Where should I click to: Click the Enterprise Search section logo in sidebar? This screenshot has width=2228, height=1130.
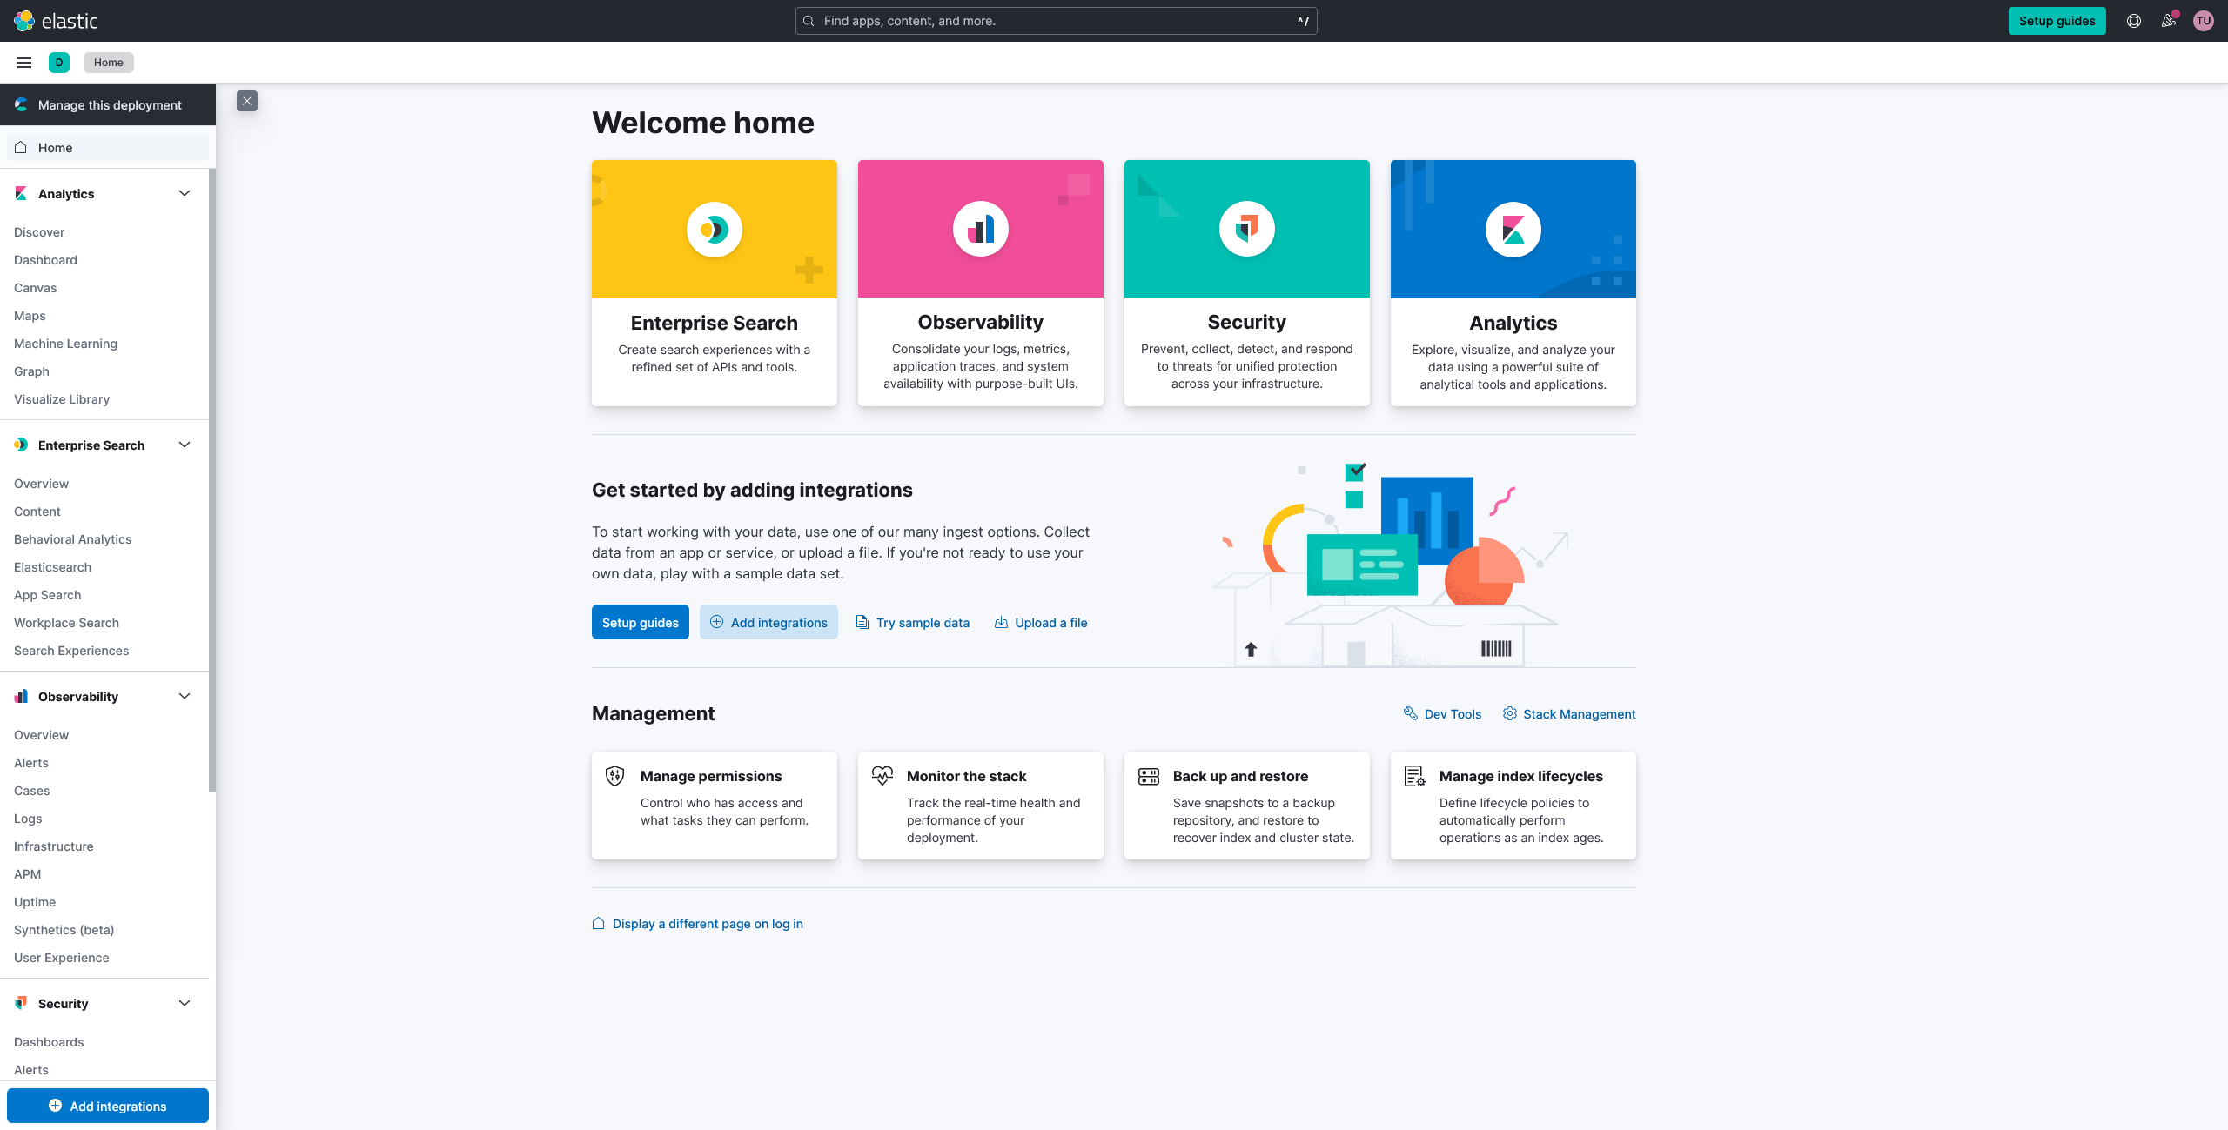[x=21, y=445]
